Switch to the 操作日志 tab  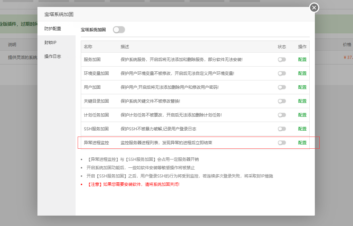(x=57, y=56)
